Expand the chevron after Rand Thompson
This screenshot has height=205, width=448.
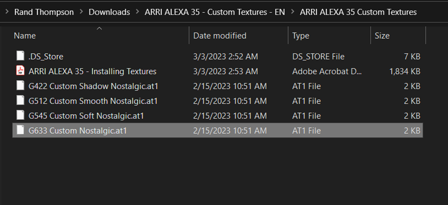coord(81,12)
